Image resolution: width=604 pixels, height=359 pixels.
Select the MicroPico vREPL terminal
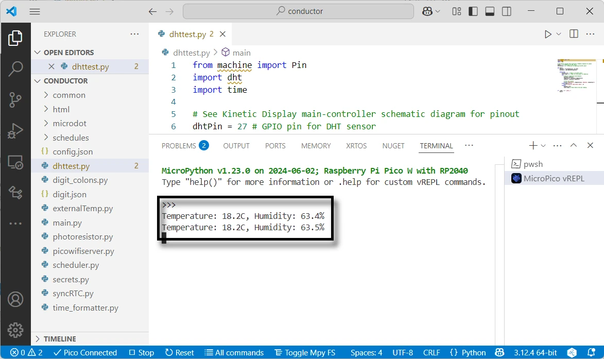coord(554,178)
